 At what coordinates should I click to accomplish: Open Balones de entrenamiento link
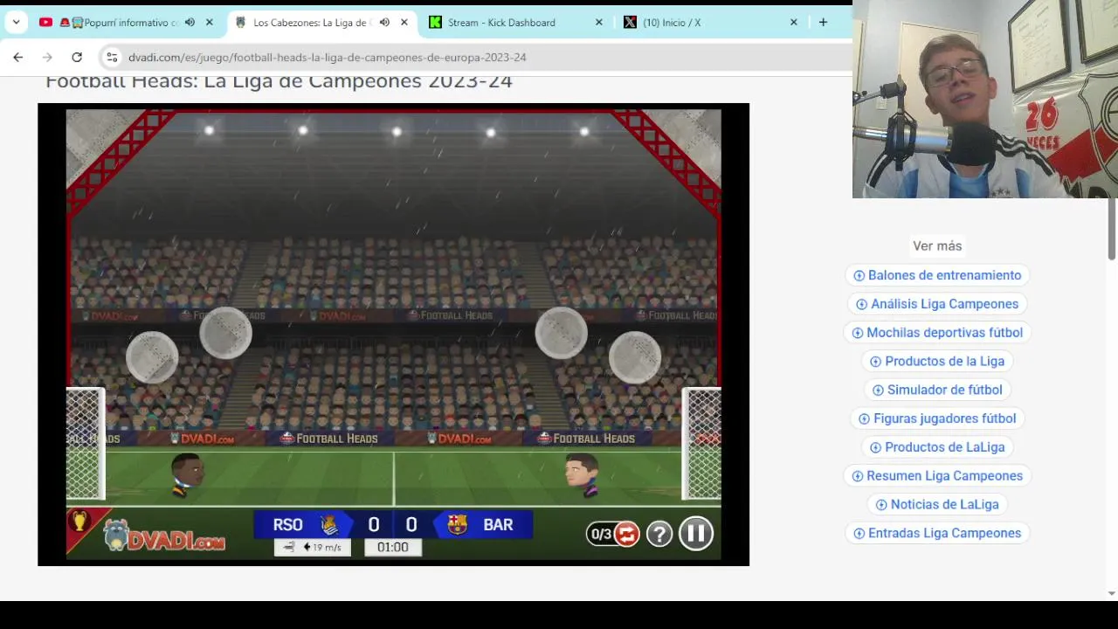[937, 275]
